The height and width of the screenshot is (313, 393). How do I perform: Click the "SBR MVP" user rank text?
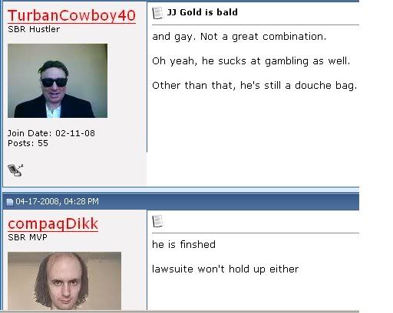(28, 237)
